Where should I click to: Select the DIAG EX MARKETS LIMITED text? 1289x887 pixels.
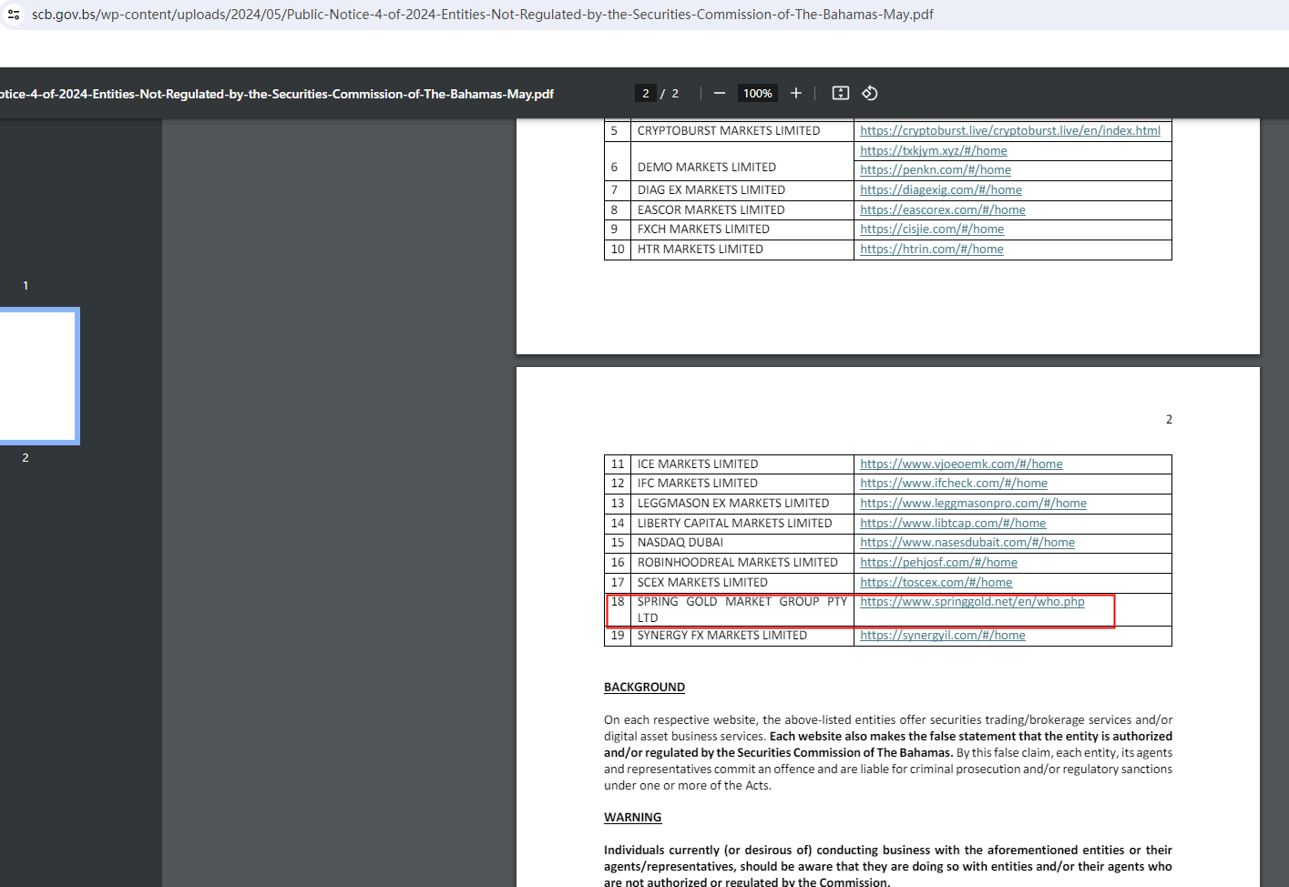(711, 190)
